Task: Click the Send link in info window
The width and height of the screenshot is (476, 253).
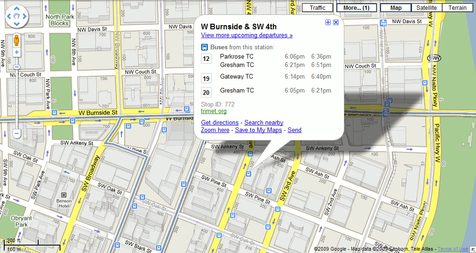Action: [x=295, y=130]
